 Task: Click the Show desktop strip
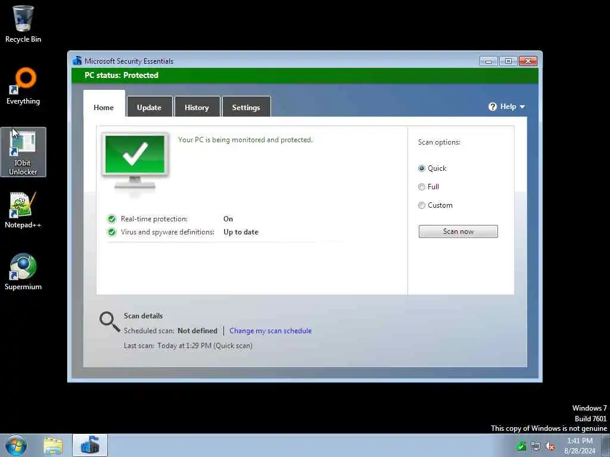606,445
